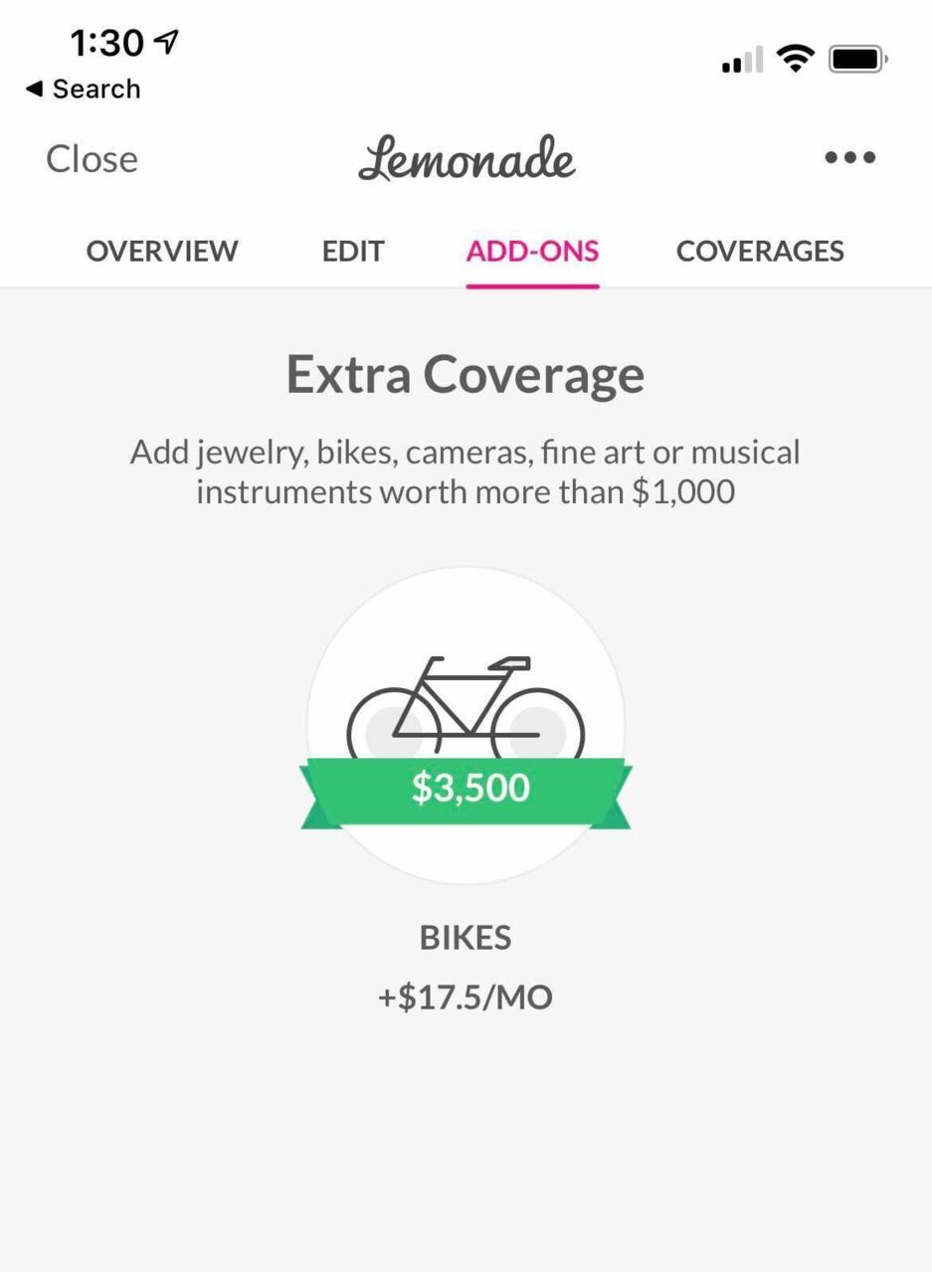
Task: Tap the Wi-Fi status icon
Action: (x=796, y=60)
